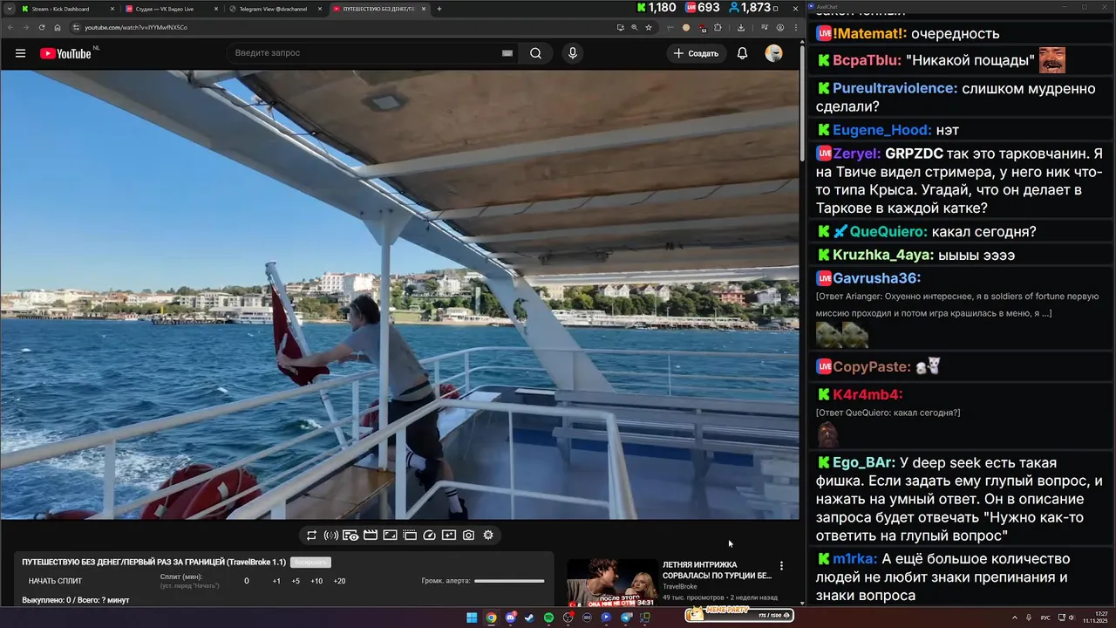1116x628 pixels.
Task: Add +10 minutes to split
Action: tap(316, 581)
